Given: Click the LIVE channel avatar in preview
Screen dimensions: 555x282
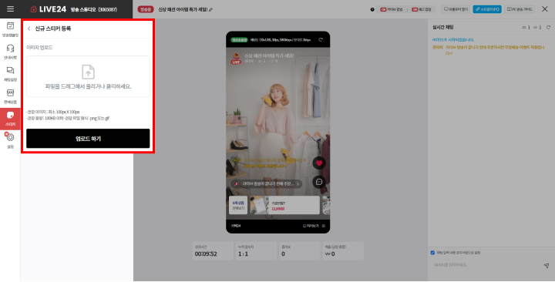Looking at the screenshot, I should point(236,58).
